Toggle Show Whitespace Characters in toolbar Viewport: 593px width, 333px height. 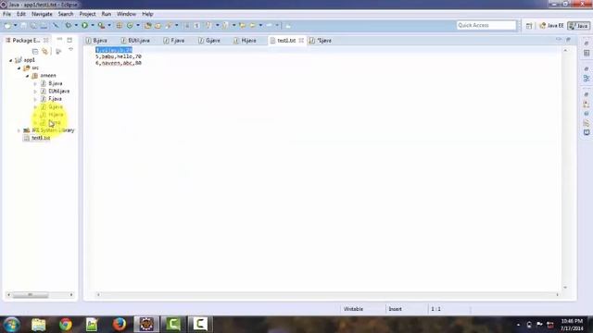click(x=196, y=26)
